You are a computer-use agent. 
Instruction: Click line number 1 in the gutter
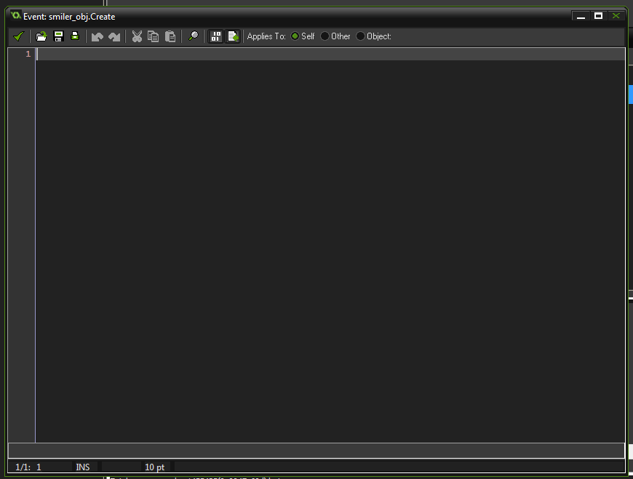tap(28, 54)
